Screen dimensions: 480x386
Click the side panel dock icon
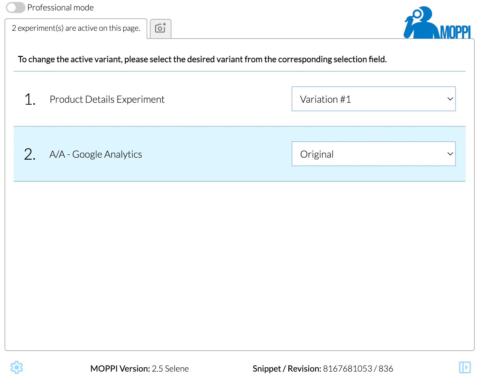[465, 367]
